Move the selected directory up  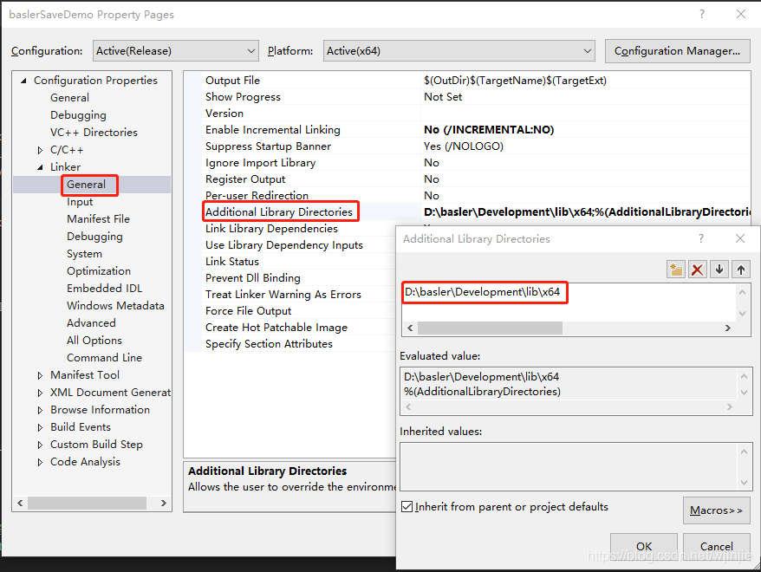[743, 270]
